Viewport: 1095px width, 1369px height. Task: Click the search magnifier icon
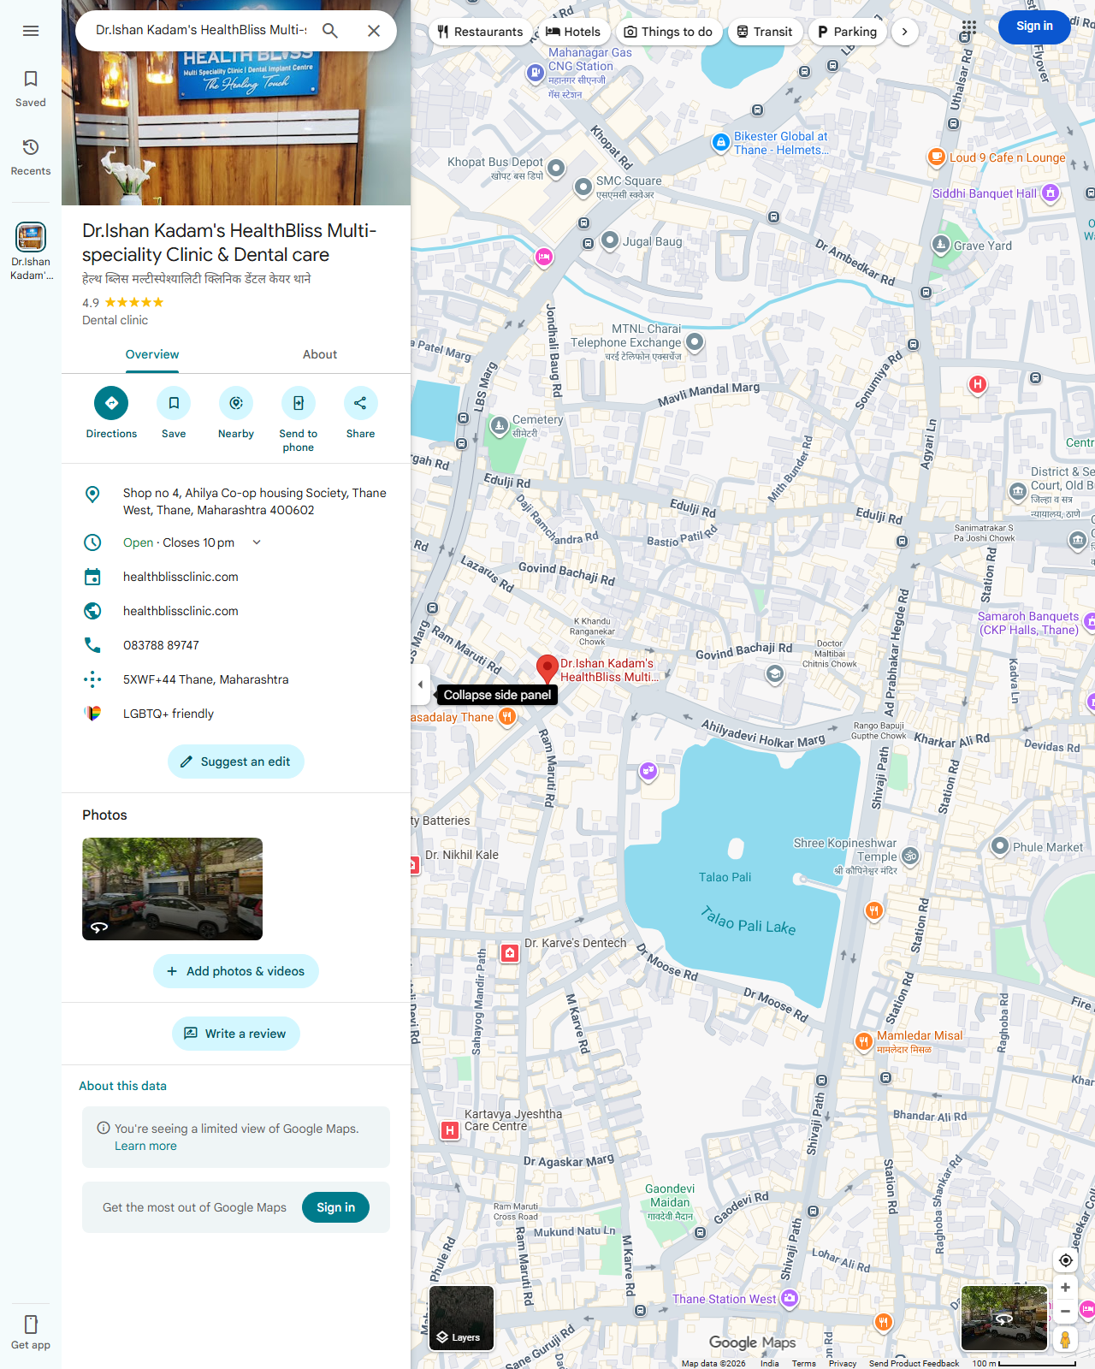(x=330, y=31)
